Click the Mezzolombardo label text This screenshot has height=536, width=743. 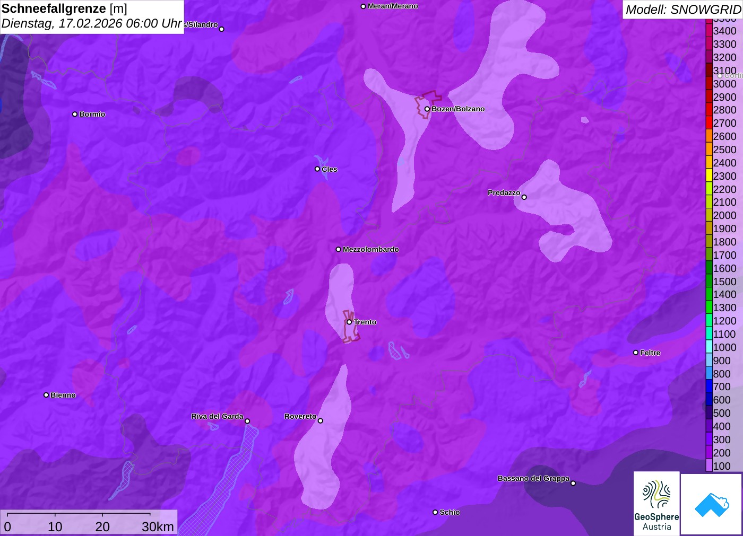coord(371,249)
